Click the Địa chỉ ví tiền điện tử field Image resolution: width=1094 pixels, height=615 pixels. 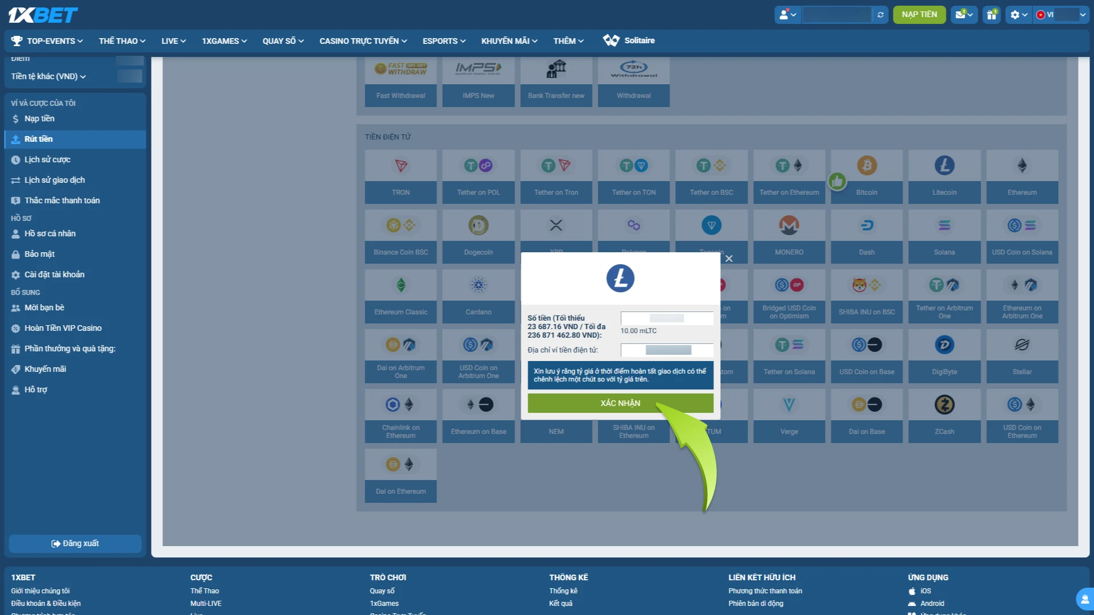tap(667, 350)
